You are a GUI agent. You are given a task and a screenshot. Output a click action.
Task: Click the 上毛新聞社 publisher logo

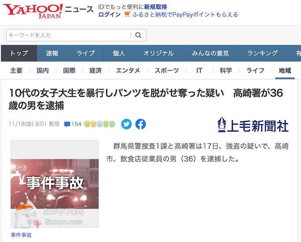pos(253,125)
